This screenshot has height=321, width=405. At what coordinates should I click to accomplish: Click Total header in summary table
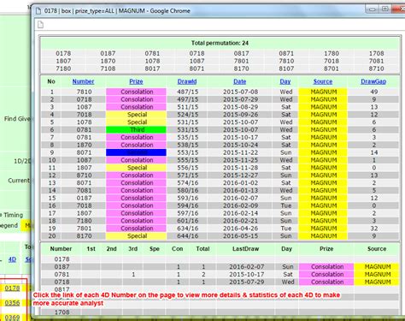[202, 249]
